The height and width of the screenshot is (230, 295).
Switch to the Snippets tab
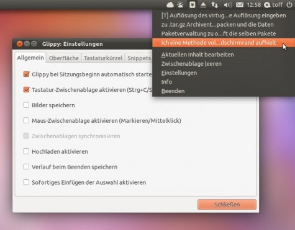coord(139,58)
